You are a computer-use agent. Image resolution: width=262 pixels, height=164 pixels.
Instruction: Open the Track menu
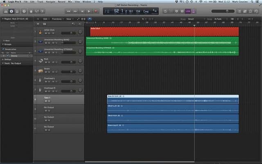(40, 2)
